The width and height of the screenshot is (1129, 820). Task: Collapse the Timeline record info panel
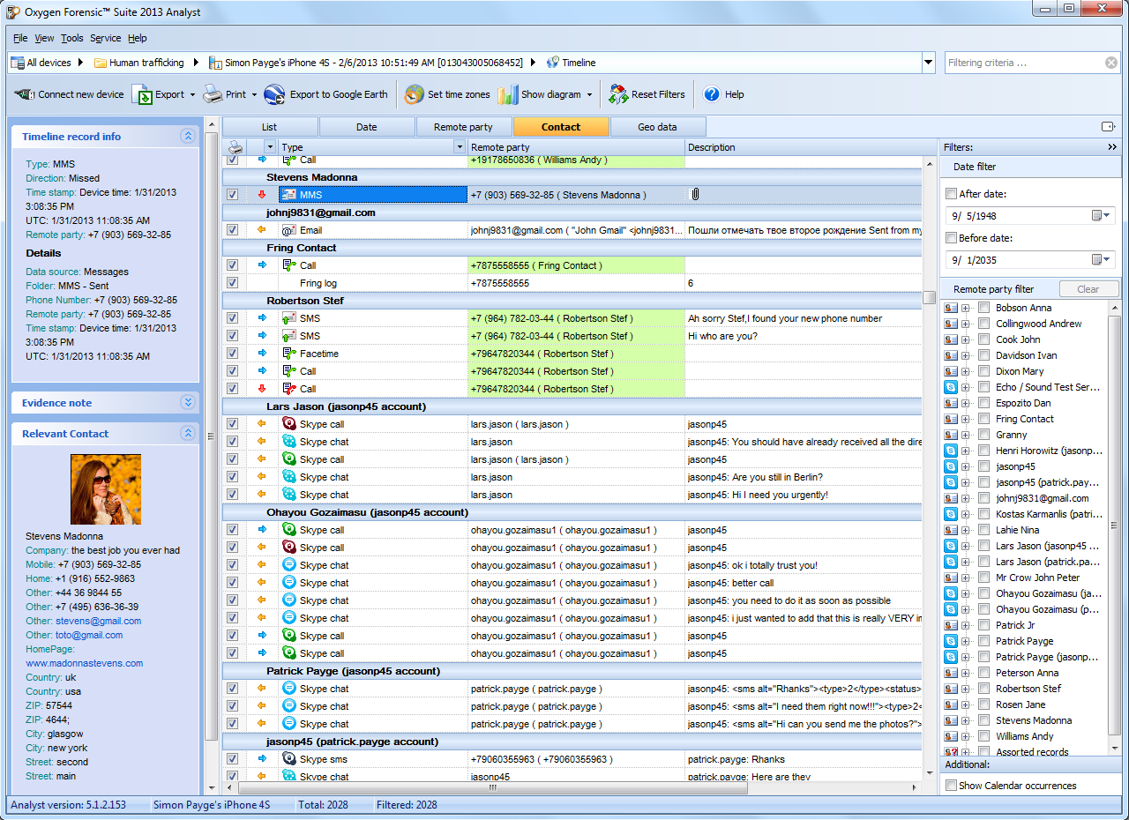point(187,136)
